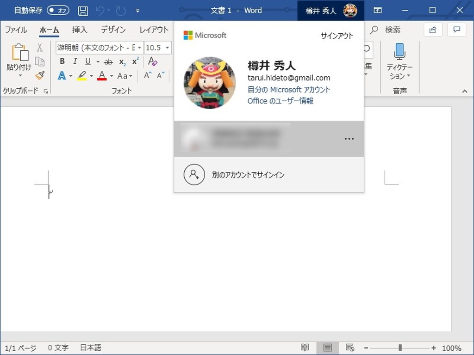Toggle the 自動保存 AutoSave switch
This screenshot has width=474, height=355.
tap(57, 10)
